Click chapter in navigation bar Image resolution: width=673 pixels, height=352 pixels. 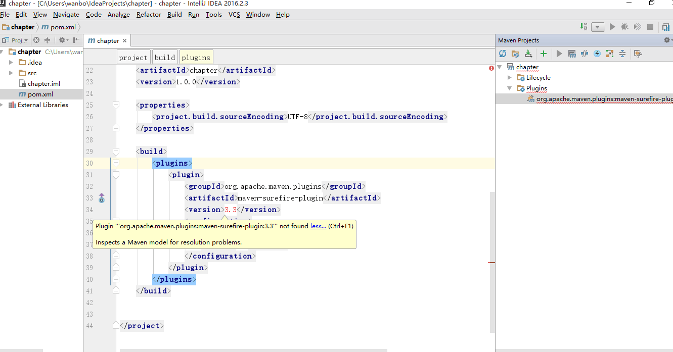(19, 27)
